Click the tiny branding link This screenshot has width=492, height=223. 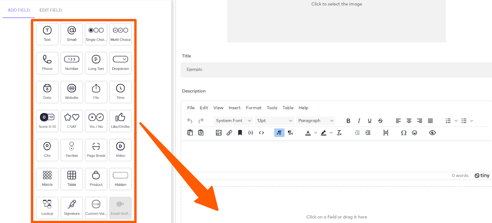coord(482,176)
